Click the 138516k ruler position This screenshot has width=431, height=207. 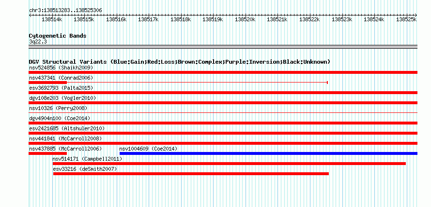116,19
